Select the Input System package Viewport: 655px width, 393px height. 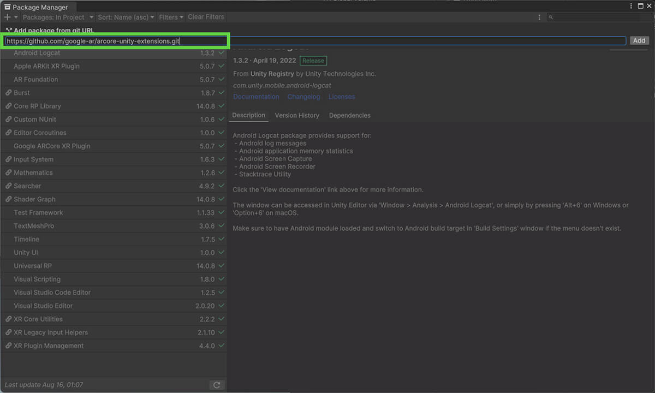pyautogui.click(x=114, y=159)
